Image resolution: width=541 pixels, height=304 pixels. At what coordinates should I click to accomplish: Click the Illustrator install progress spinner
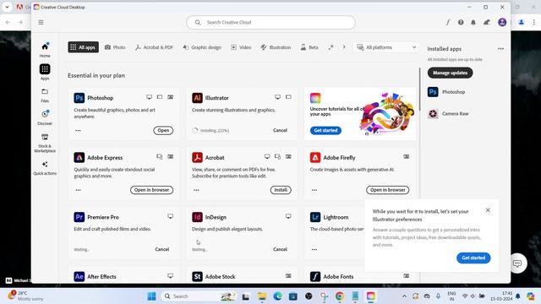tap(195, 130)
